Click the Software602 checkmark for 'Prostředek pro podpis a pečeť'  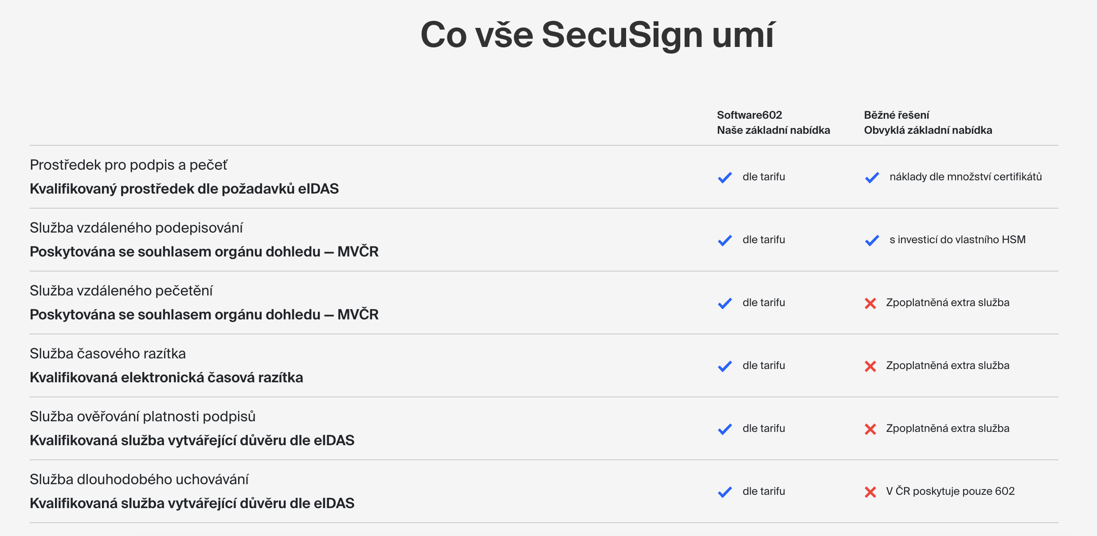[725, 177]
